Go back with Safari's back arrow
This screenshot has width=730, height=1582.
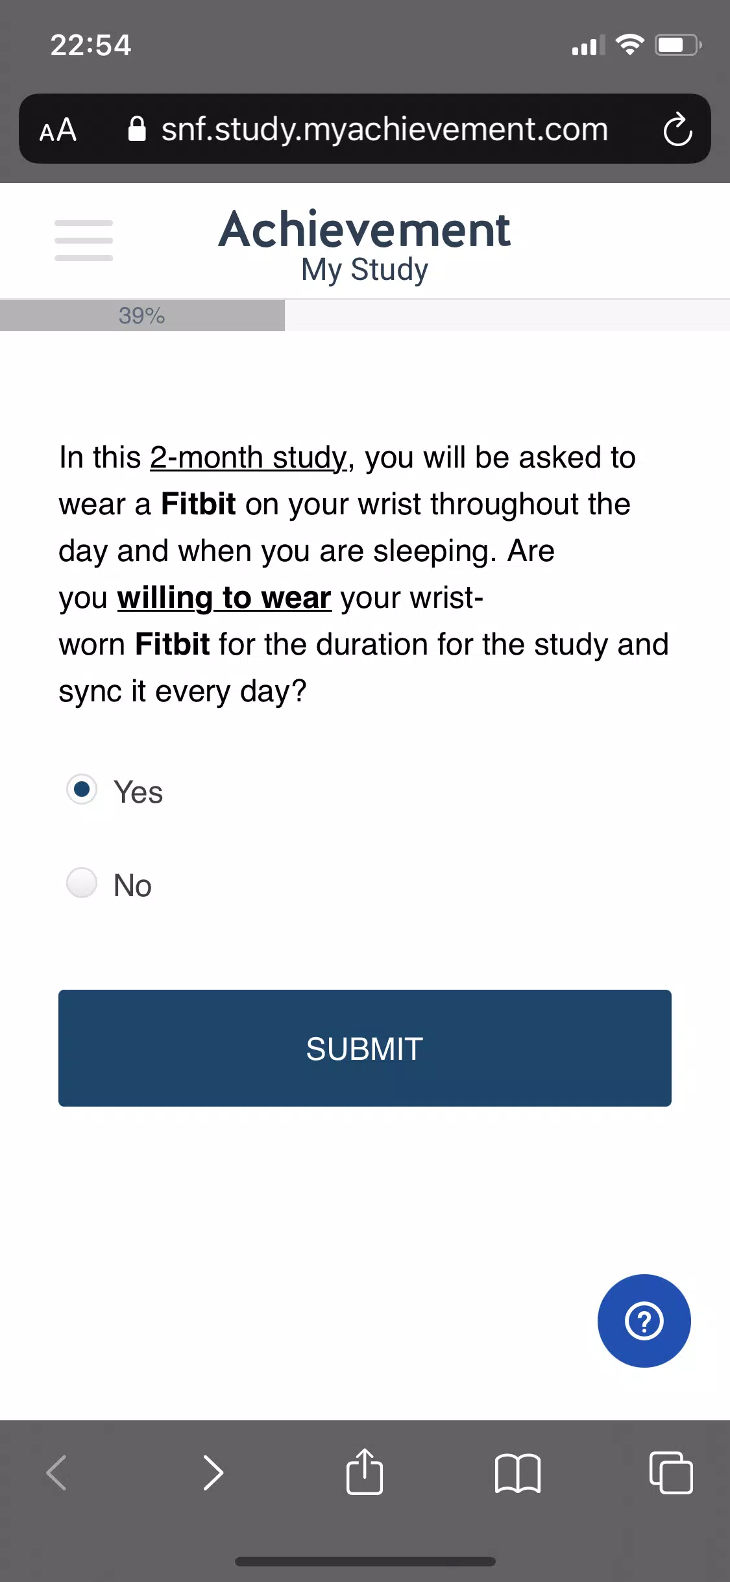[57, 1472]
